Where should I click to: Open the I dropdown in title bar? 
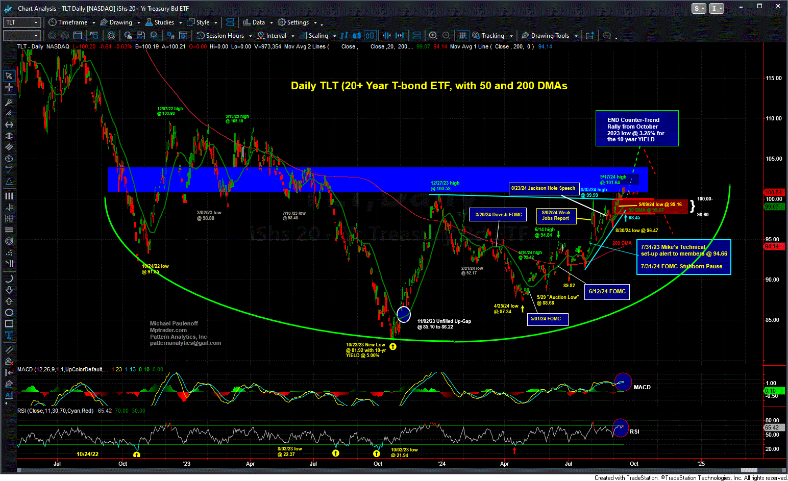717,8
